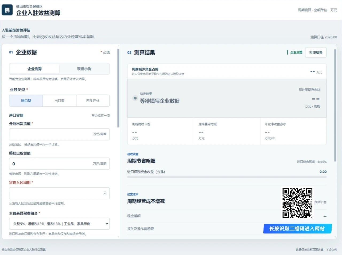Click the 周期减少资金占用 card title
Viewport: 342px width, 255px height.
click(145, 69)
